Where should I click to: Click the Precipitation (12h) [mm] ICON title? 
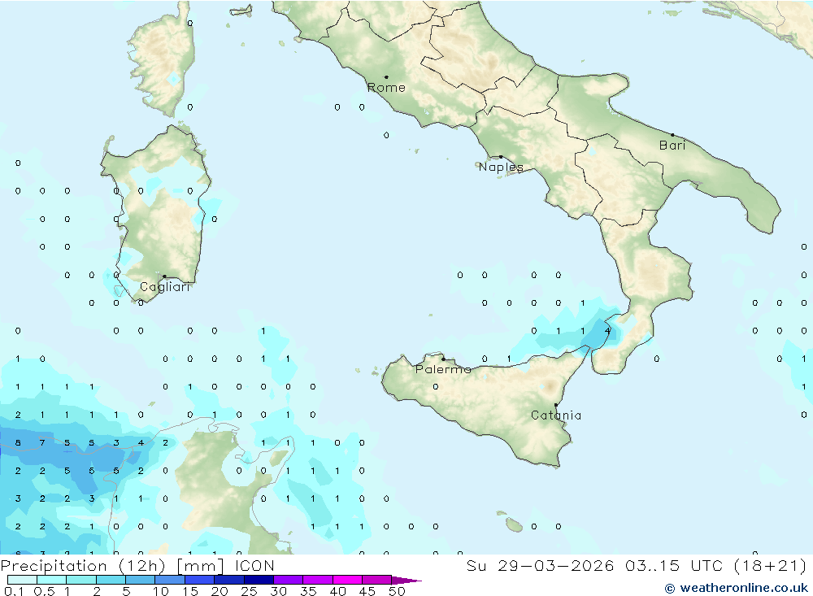pos(137,565)
